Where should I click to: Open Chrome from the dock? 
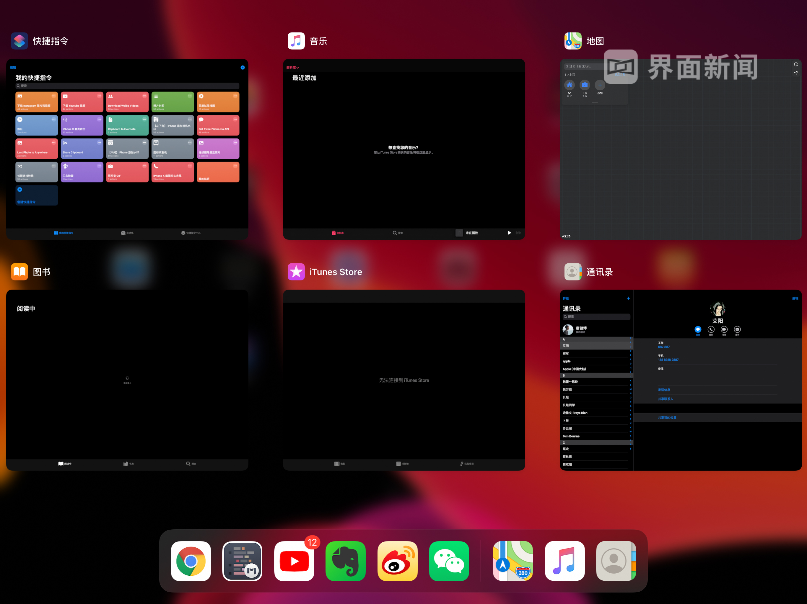[191, 561]
